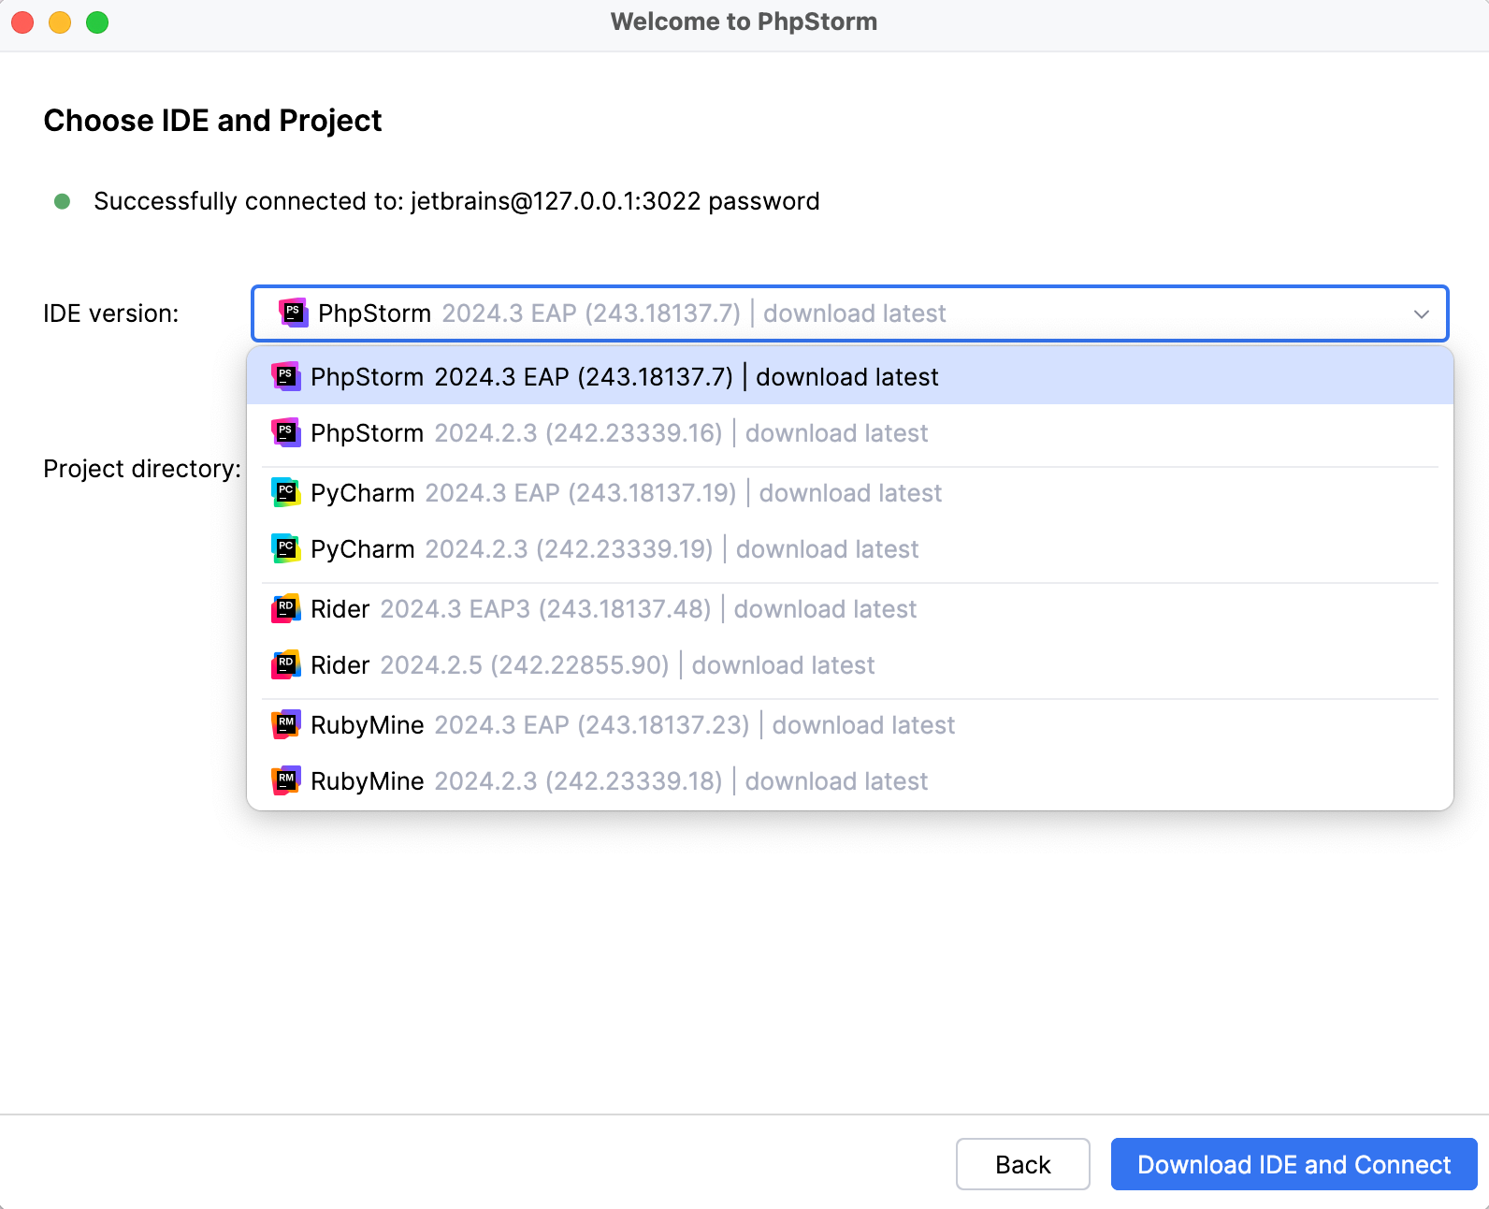The image size is (1489, 1209).
Task: Click the Rider 2024.2.5 icon
Action: (x=285, y=664)
